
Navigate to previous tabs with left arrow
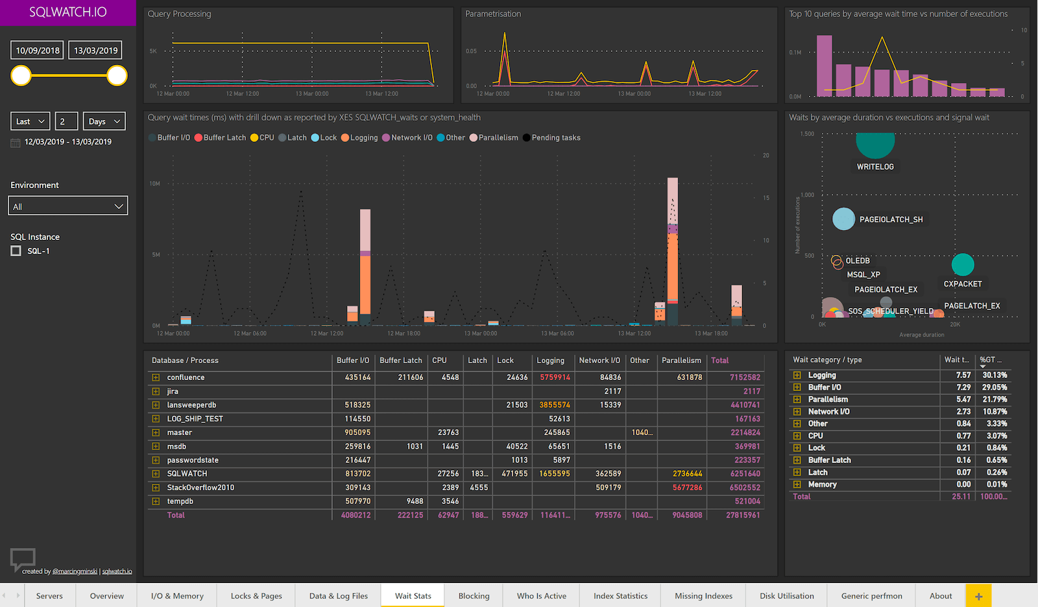pyautogui.click(x=5, y=595)
